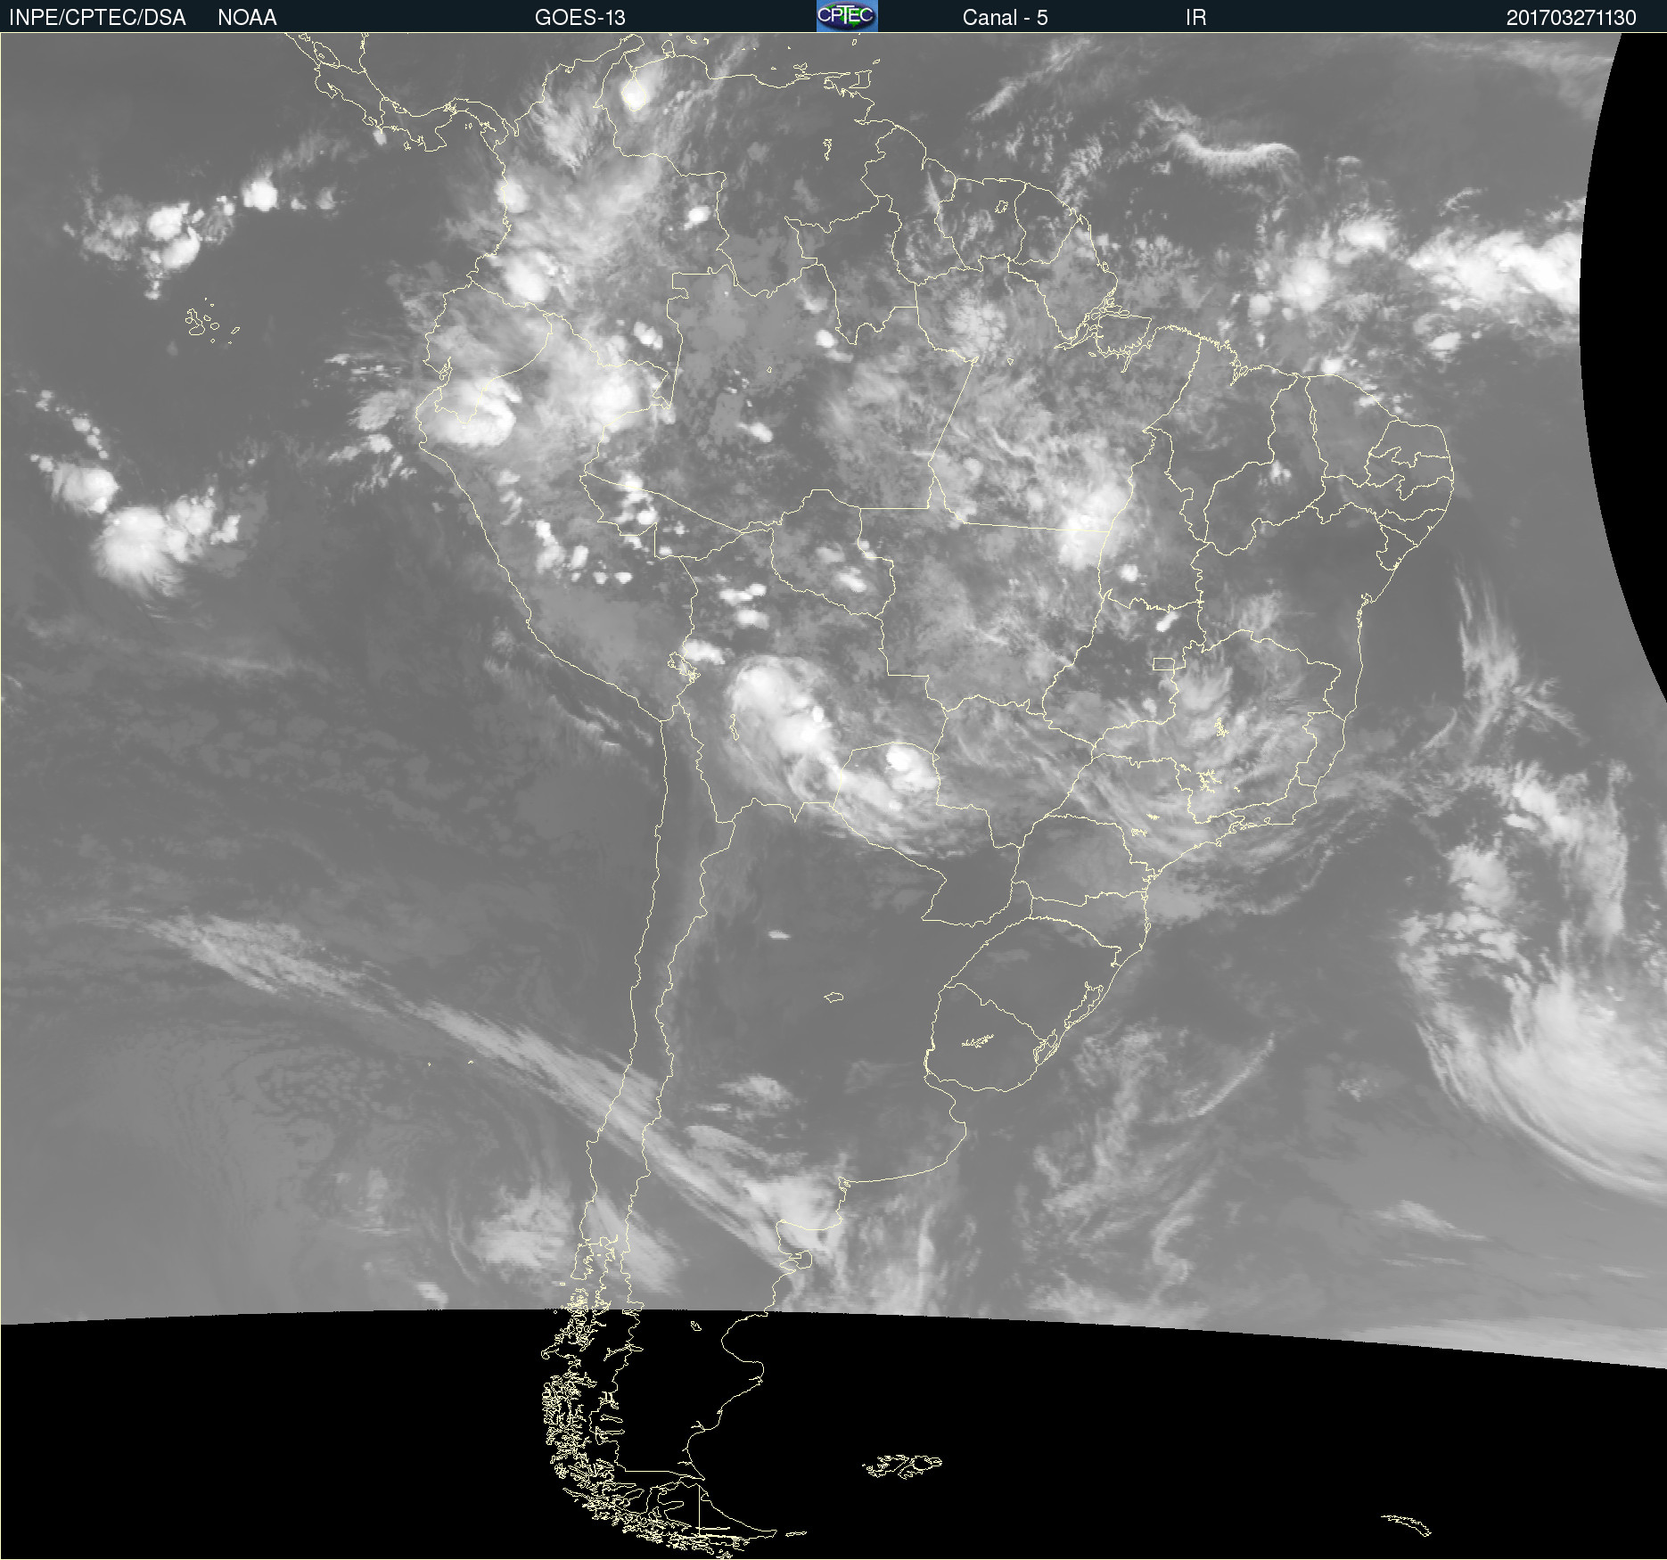Screen dimensions: 1667x1560
Task: Click the Galápagos Islands outline
Action: pos(203,323)
